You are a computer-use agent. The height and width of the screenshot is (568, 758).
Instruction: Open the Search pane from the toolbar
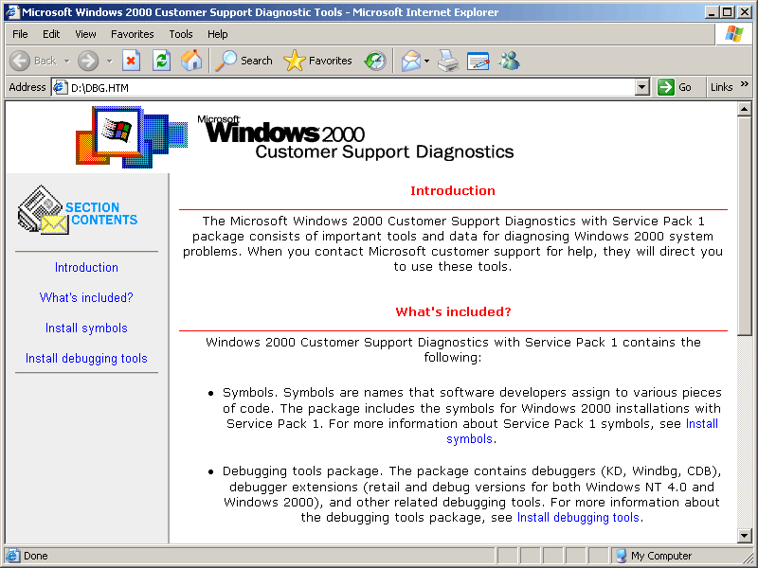coord(244,61)
